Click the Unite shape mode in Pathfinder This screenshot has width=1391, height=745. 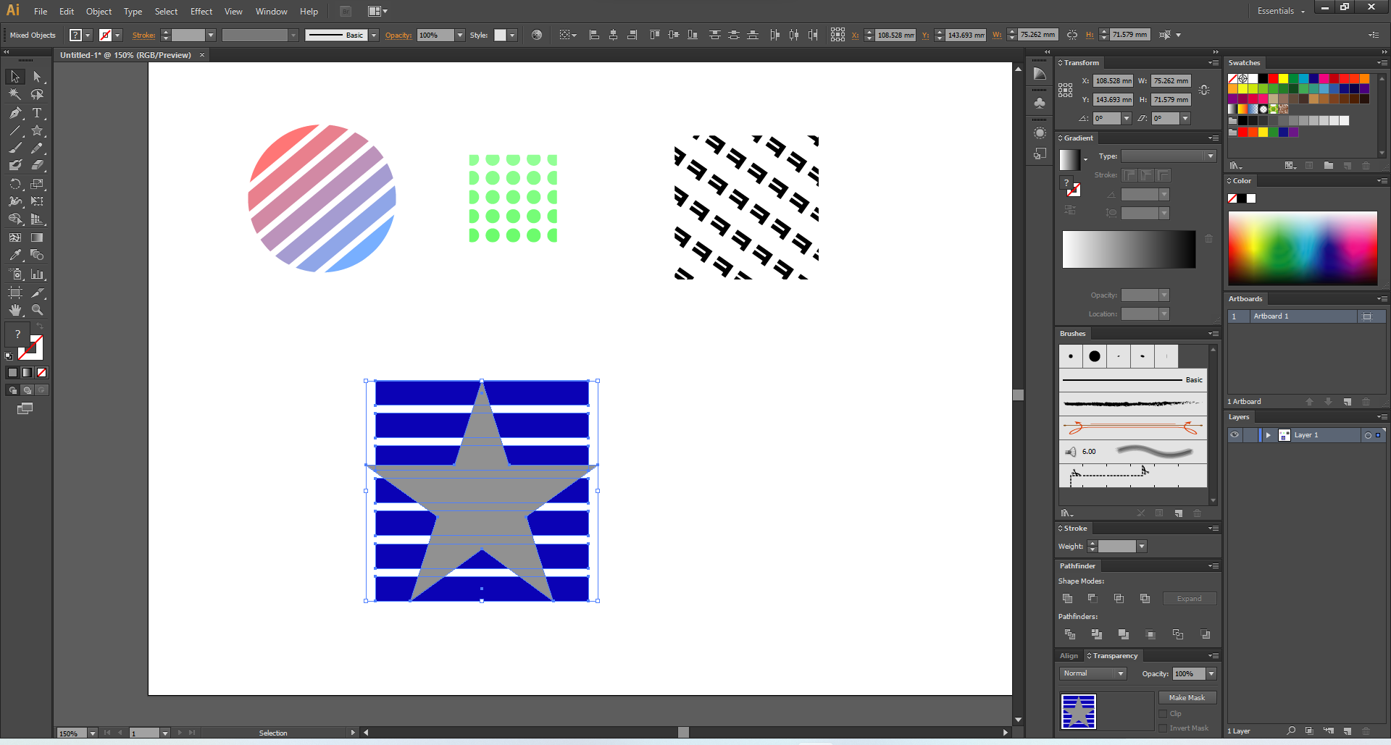(x=1067, y=599)
